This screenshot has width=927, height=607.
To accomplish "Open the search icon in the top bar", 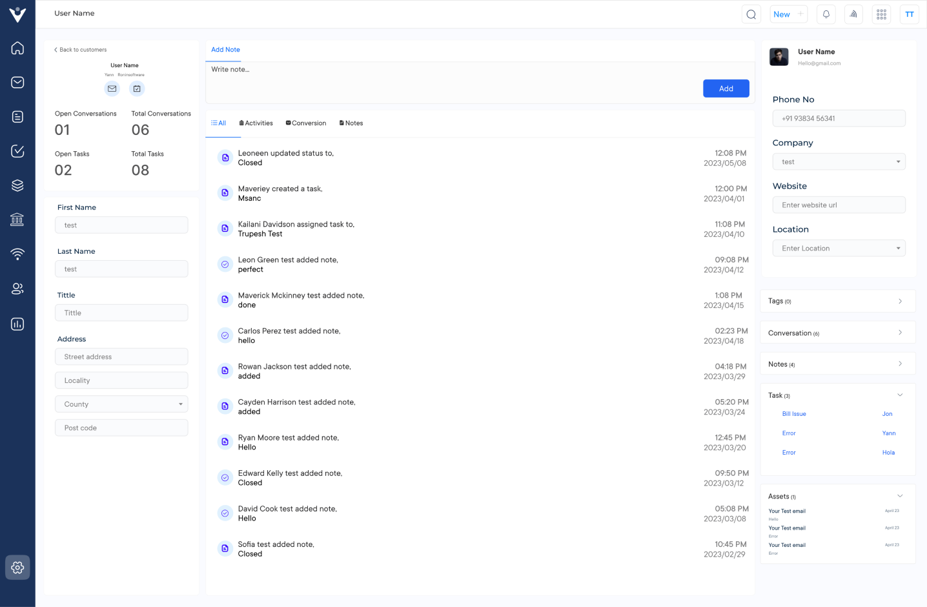I will (x=751, y=14).
